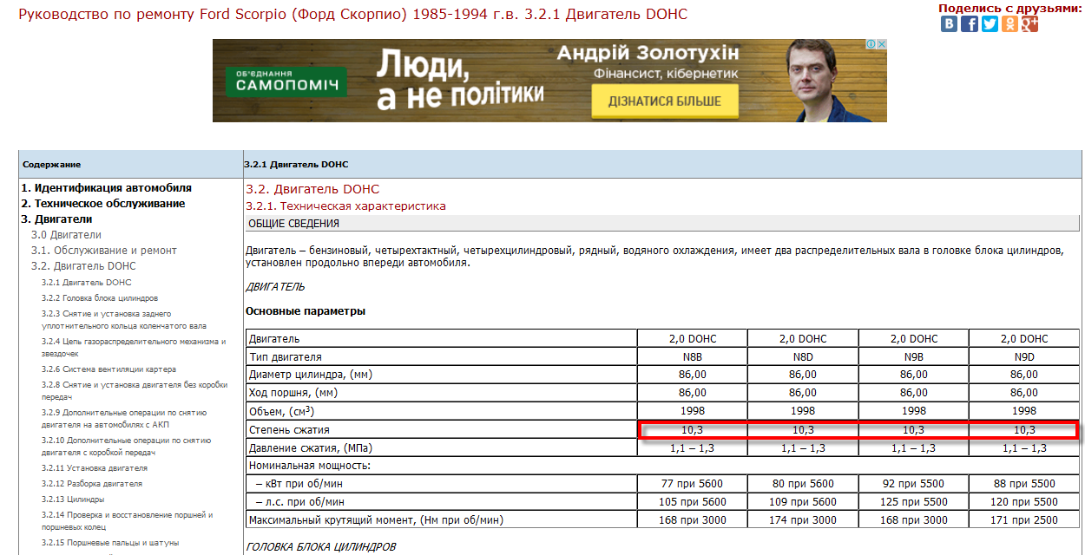Select the 105 при 5600 horsepower cell
This screenshot has width=1085, height=555.
pyautogui.click(x=693, y=502)
